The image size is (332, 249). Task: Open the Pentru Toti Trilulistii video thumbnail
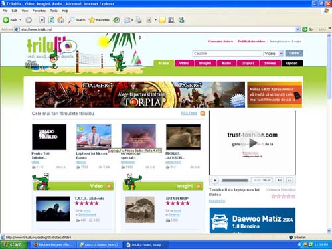[x=49, y=137]
